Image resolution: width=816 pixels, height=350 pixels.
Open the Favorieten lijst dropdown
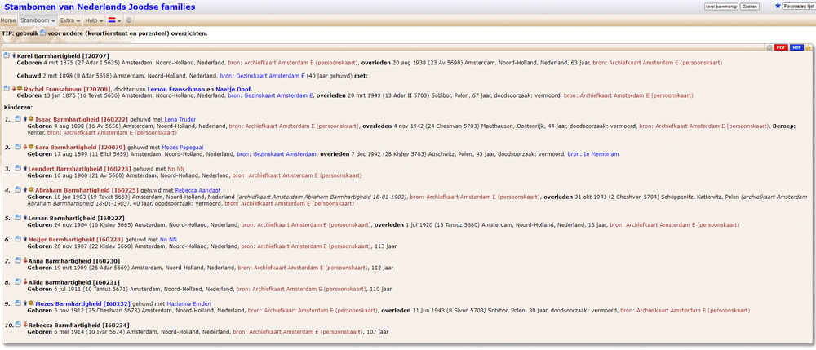tap(798, 7)
